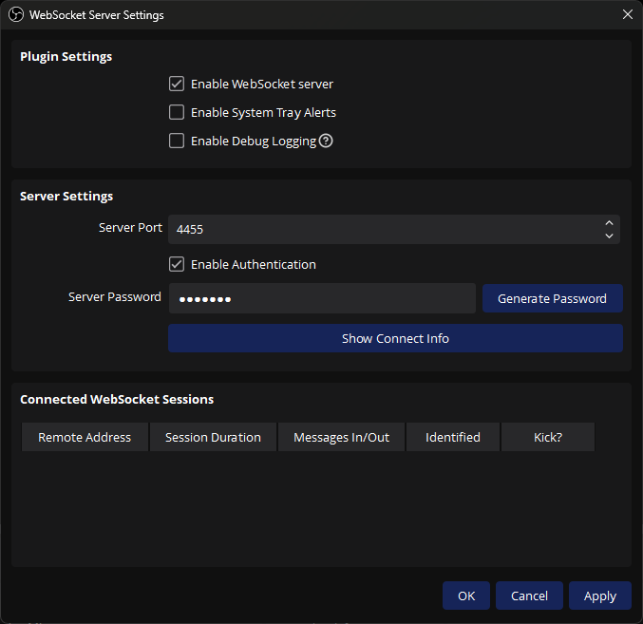Focus the Server Password field
643x624 pixels.
pos(321,298)
